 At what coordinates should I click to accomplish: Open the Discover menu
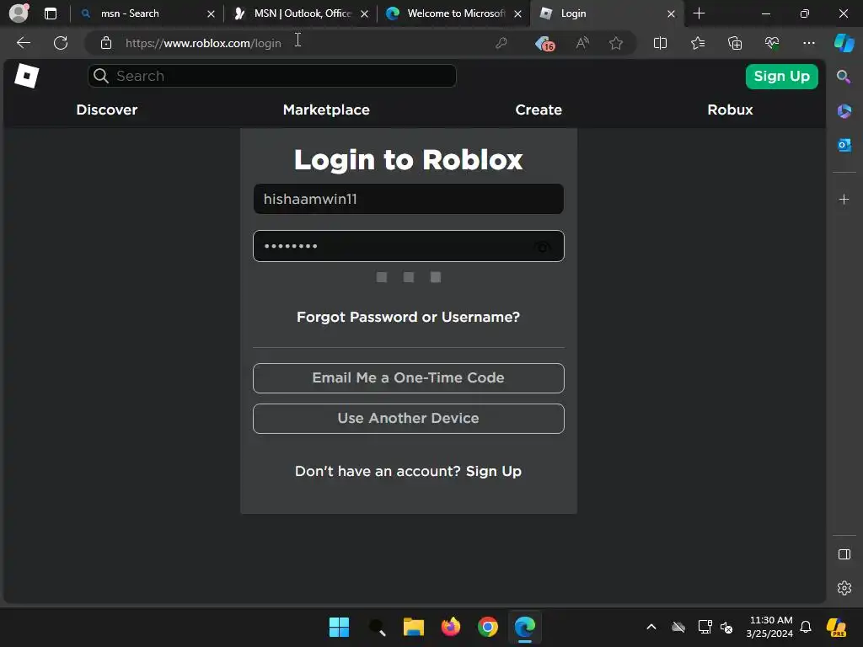point(107,110)
